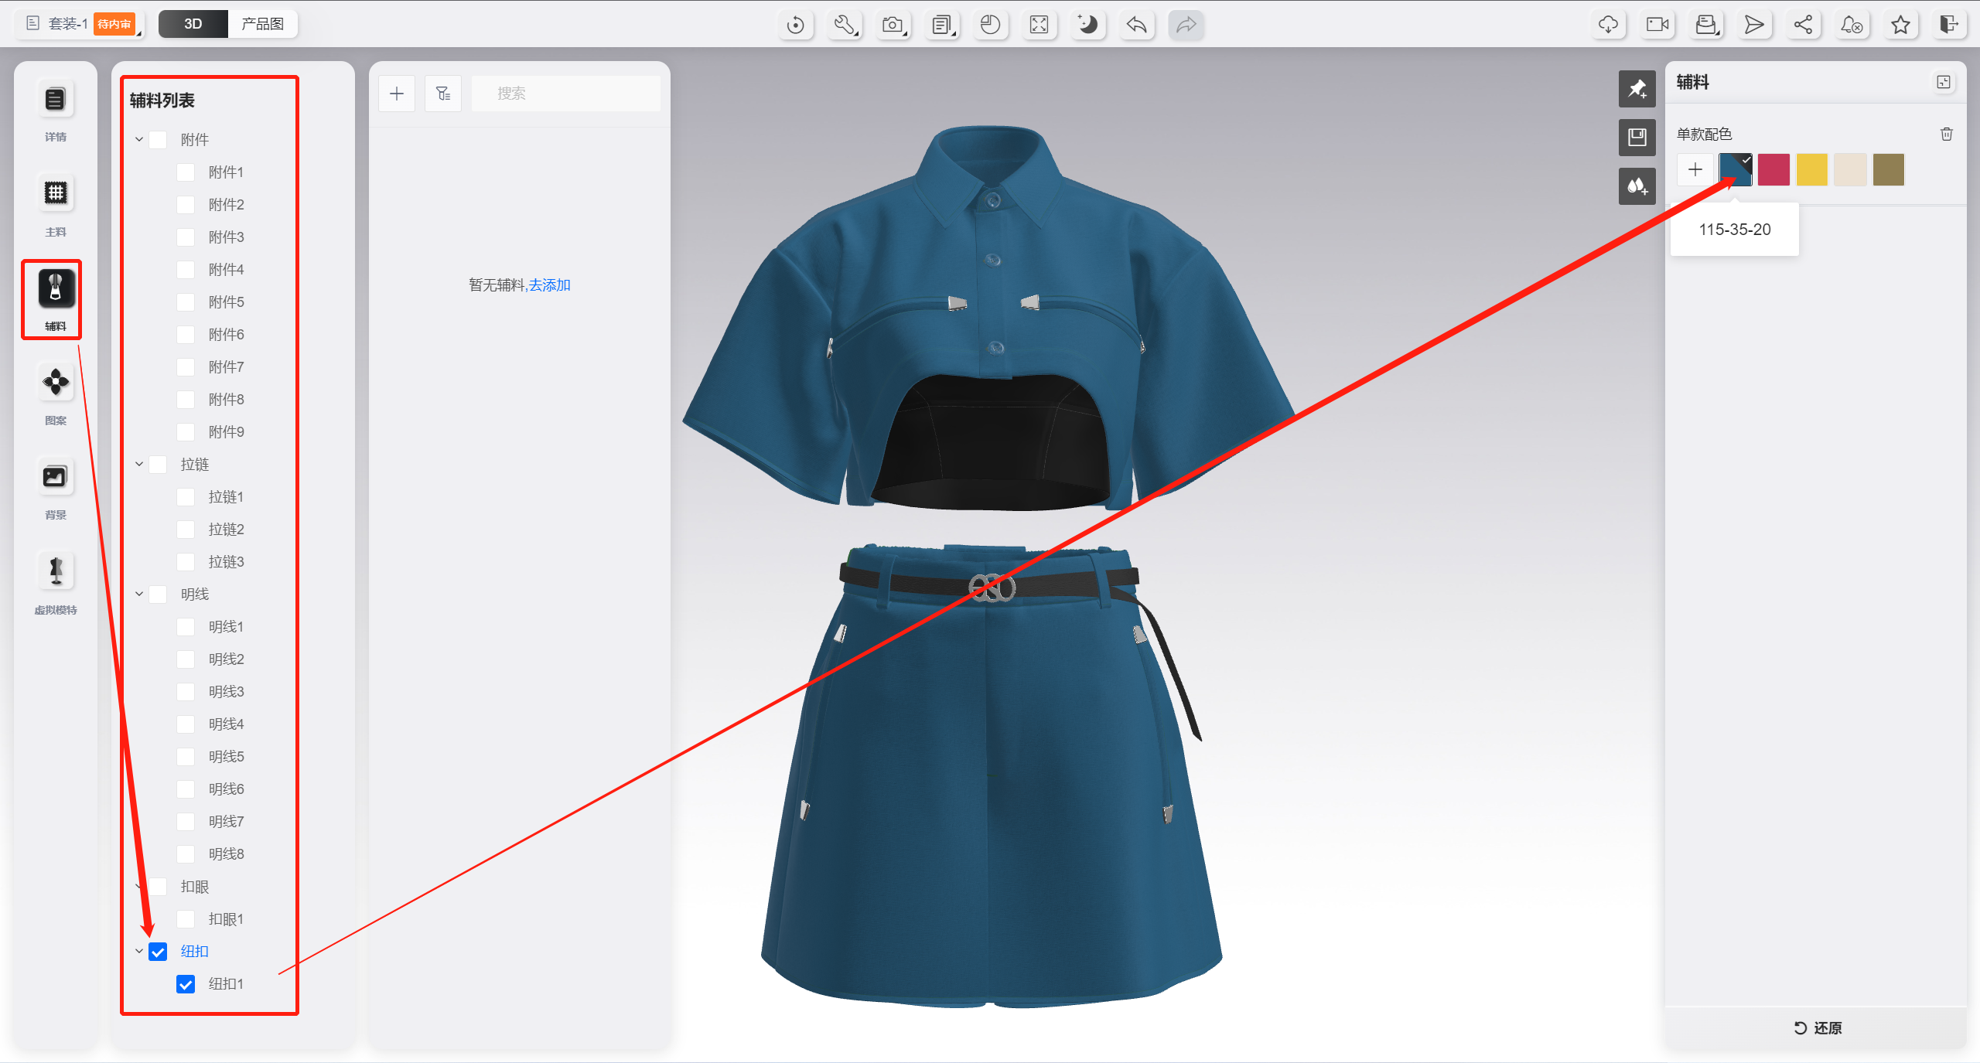
Task: Switch to the 产品图 tab
Action: 262,24
